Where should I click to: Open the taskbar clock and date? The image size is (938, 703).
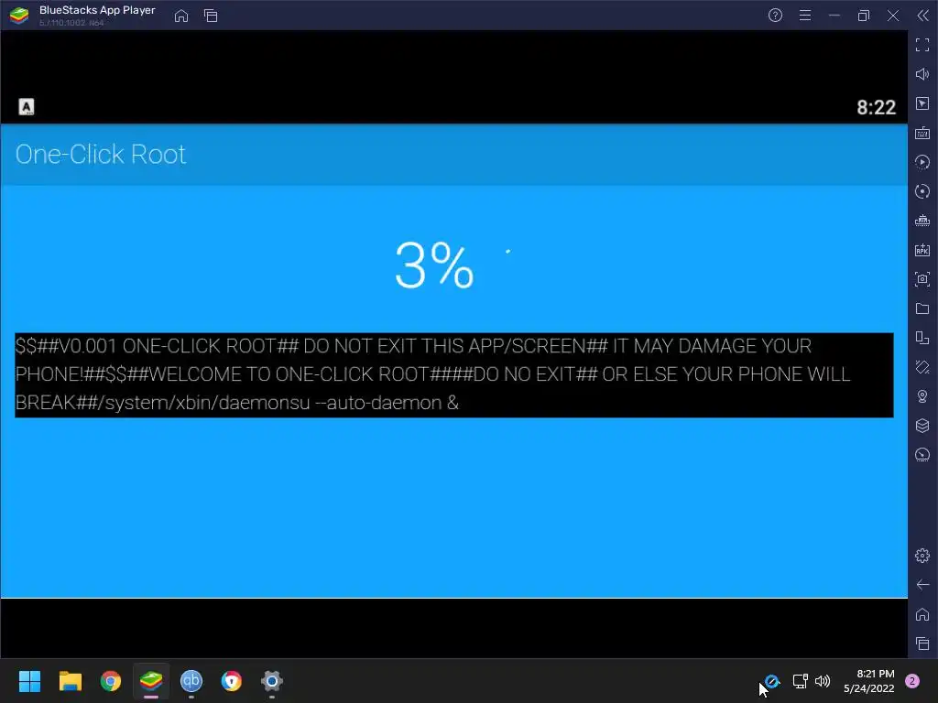point(869,681)
